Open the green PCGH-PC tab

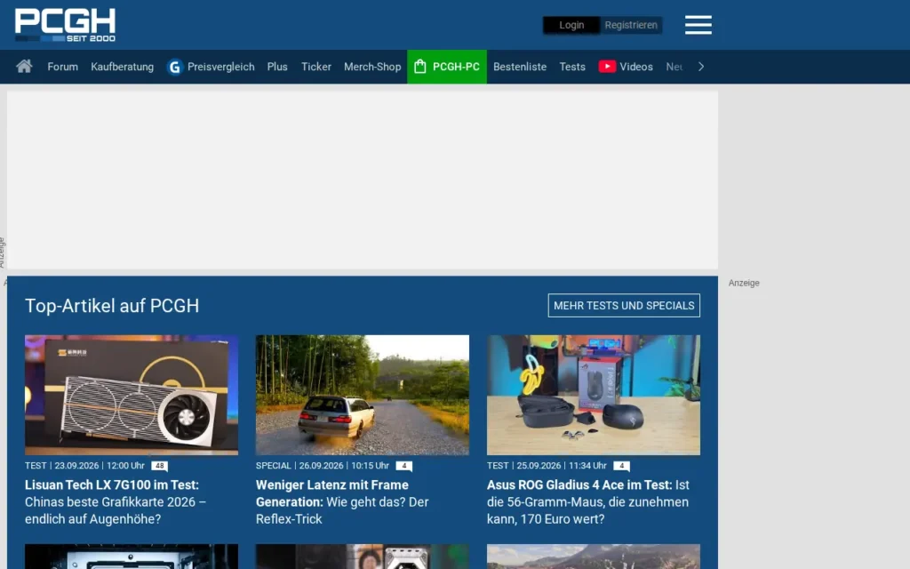coord(447,67)
